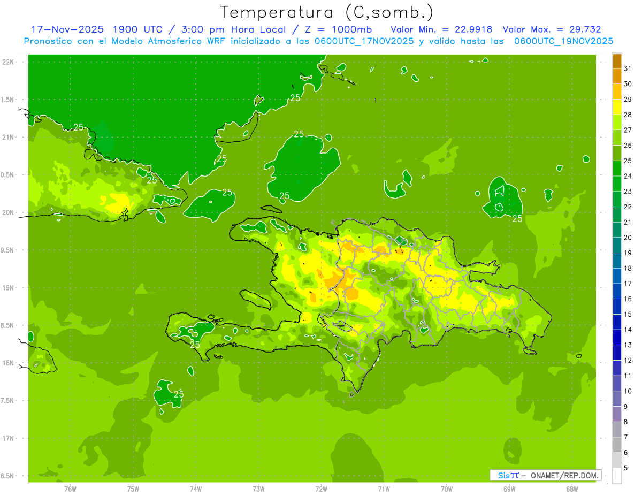This screenshot has height=496, width=642.
Task: Click the "68W" longitude axis label
Action: coord(571,489)
